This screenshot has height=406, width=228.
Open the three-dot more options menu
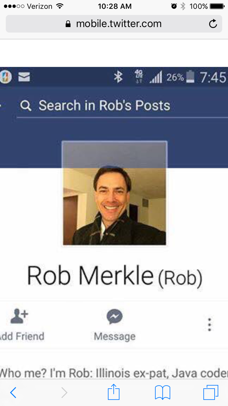pos(209,324)
